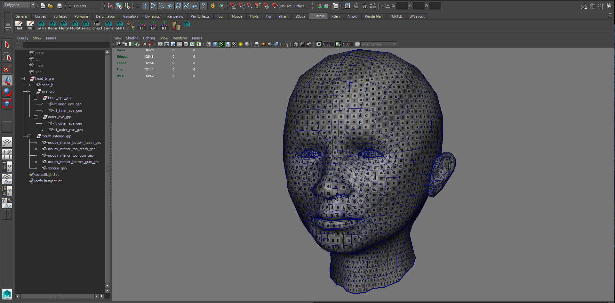Viewport: 615px width, 303px height.
Task: Toggle smooth shade all cube icon
Action: click(215, 44)
